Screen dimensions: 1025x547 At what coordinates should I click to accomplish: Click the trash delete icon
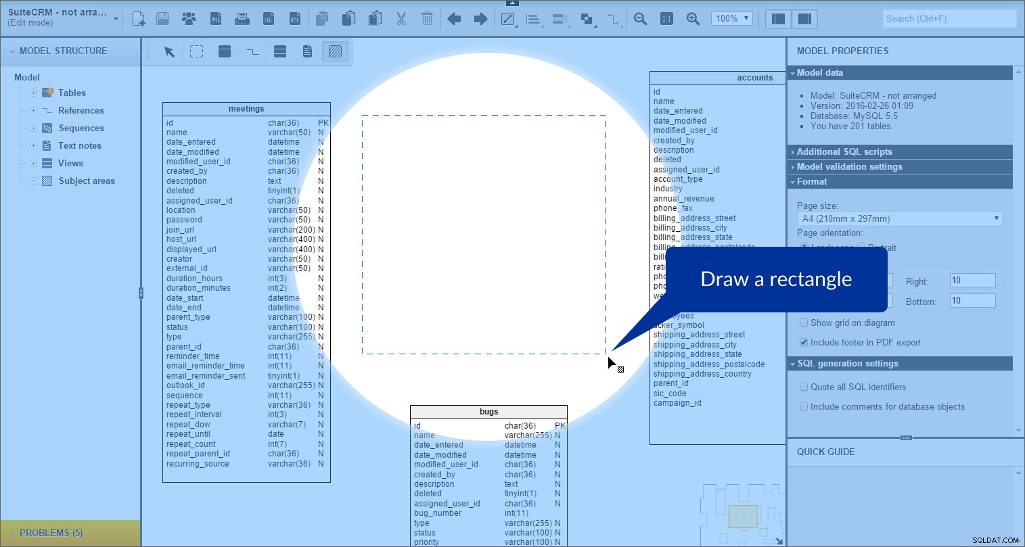point(427,19)
